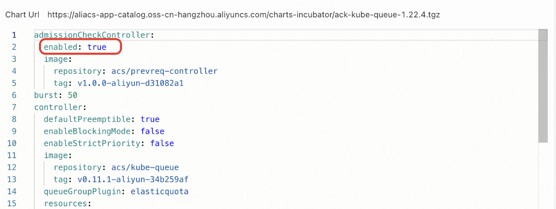556x209 pixels.
Task: Click the elasticquota queueGroupPlugin value
Action: point(160,191)
